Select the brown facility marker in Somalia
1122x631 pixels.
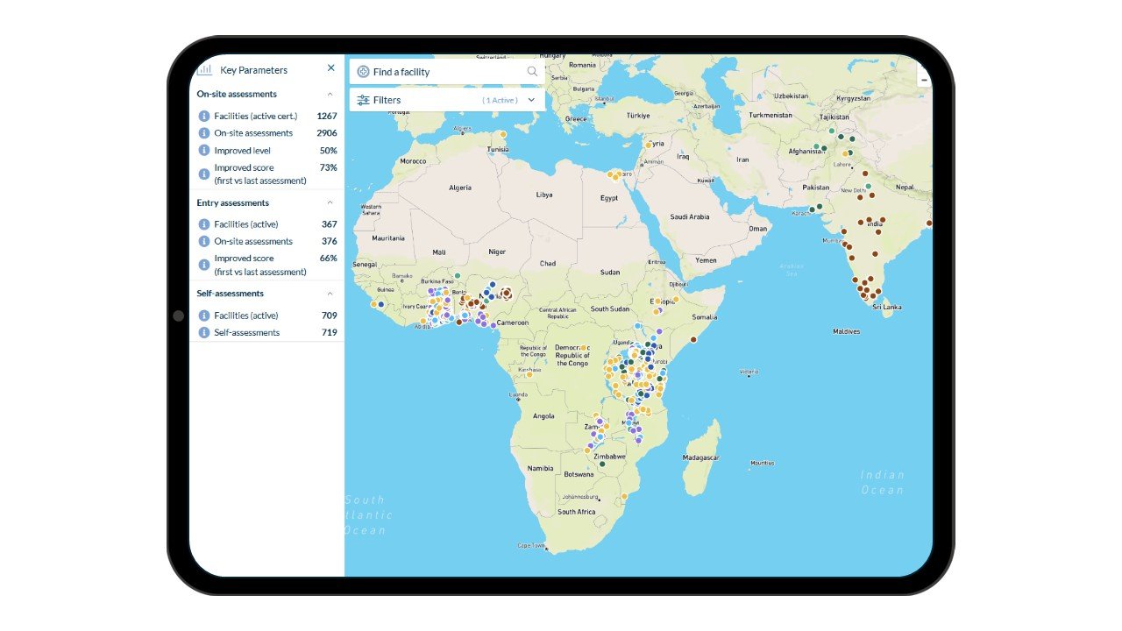pos(693,339)
